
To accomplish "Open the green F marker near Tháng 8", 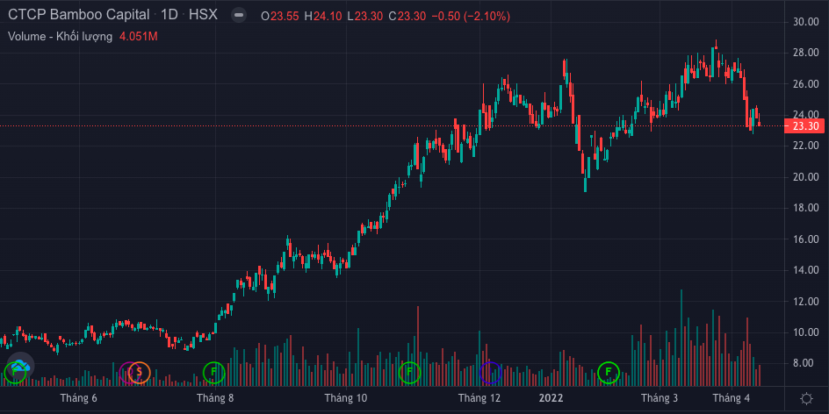I will [213, 372].
